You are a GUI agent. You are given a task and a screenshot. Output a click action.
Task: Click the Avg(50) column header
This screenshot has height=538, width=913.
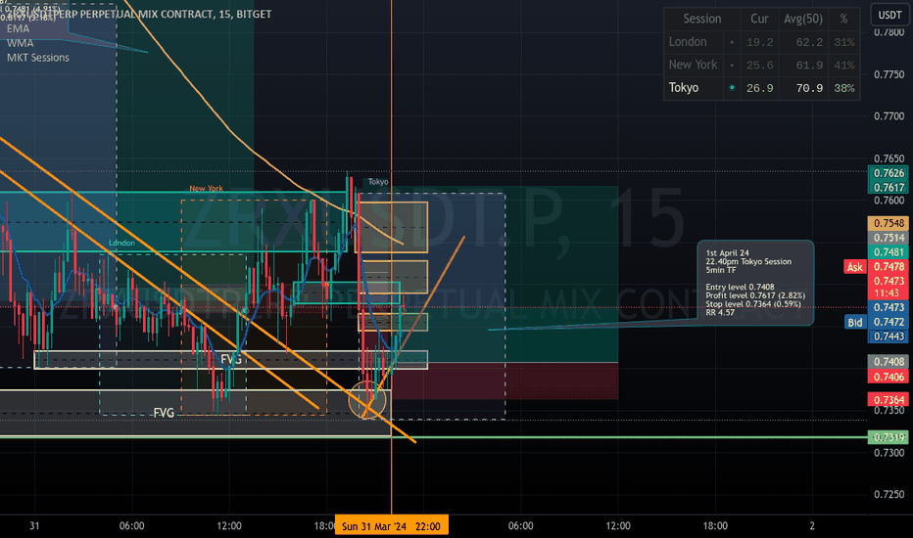tap(803, 19)
